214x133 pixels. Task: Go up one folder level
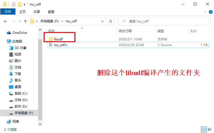coord(25,21)
